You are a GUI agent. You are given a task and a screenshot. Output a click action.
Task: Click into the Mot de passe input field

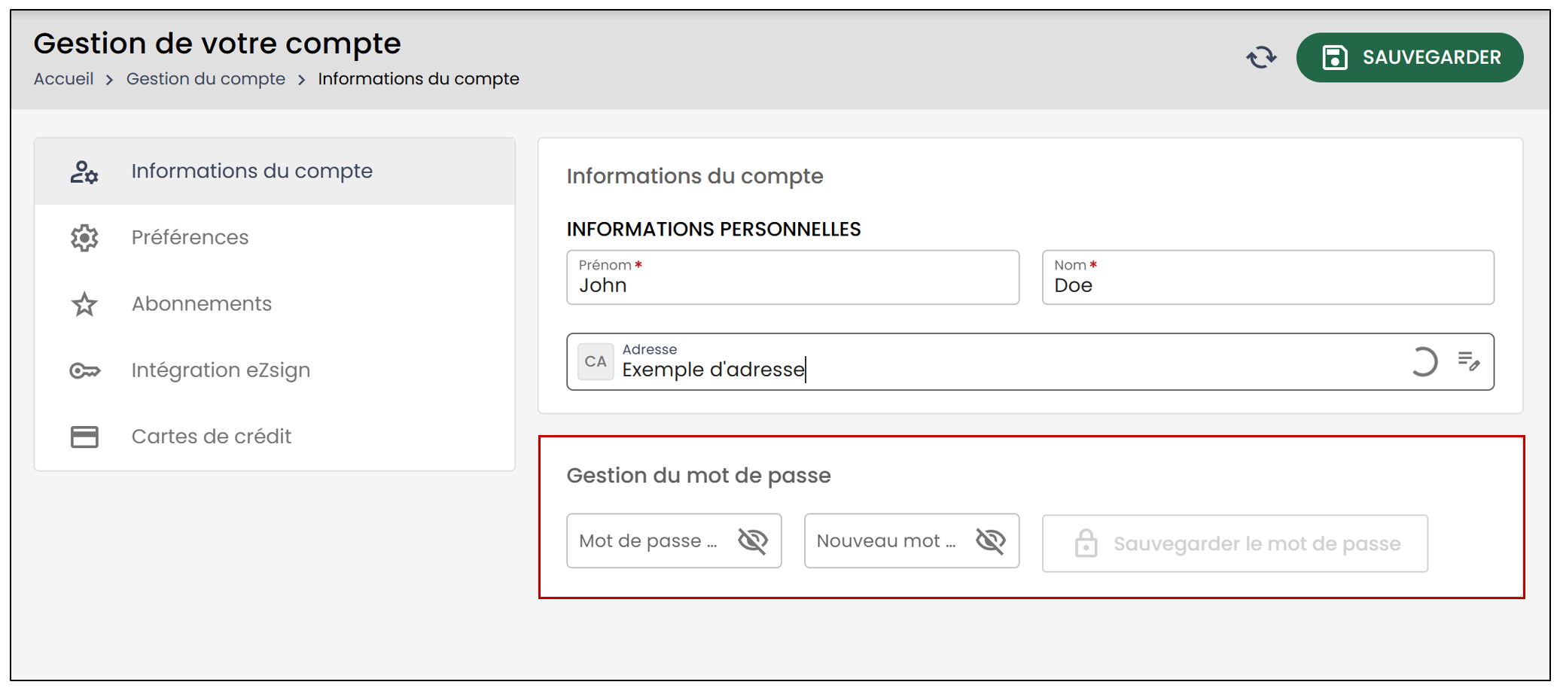pos(651,540)
